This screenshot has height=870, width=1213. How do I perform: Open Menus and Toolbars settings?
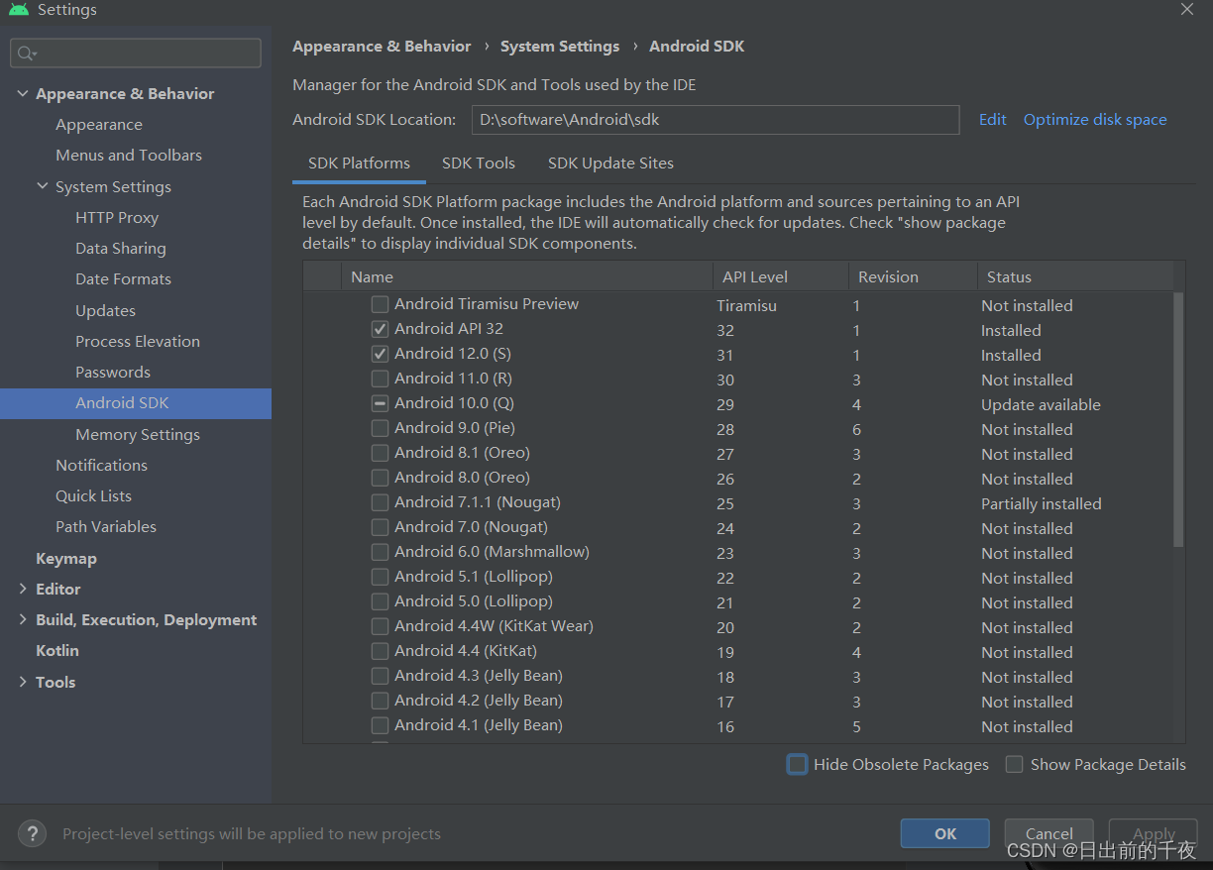129,155
